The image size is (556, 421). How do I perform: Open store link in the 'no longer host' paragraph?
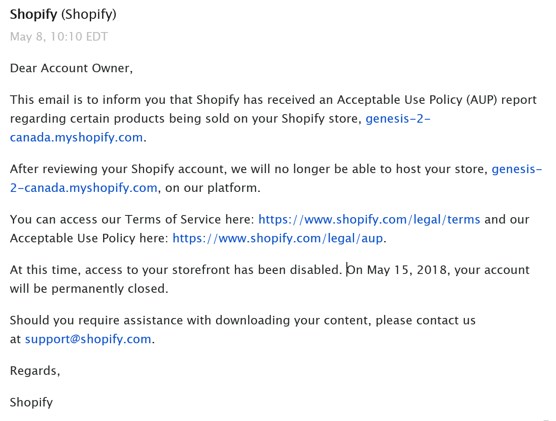coord(84,188)
